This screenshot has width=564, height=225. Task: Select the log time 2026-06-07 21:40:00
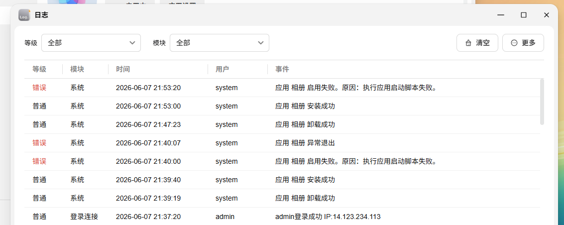pos(148,161)
